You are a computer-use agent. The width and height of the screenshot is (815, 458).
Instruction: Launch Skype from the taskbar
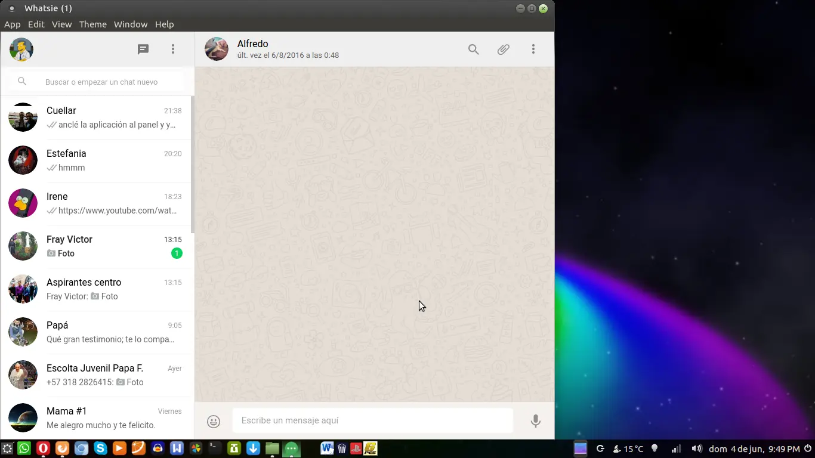point(100,448)
